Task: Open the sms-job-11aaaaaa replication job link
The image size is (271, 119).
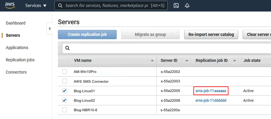Action: [x=211, y=91]
